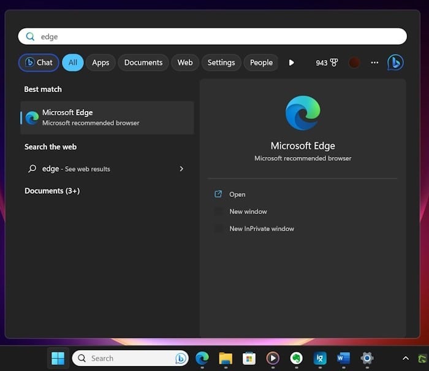Choose New window for Edge
This screenshot has height=371, width=429.
248,212
